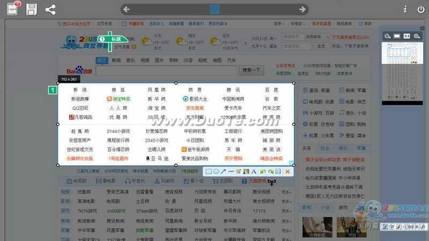Click the fit-to-width icon in navigator
The height and width of the screenshot is (241, 429).
click(x=397, y=36)
